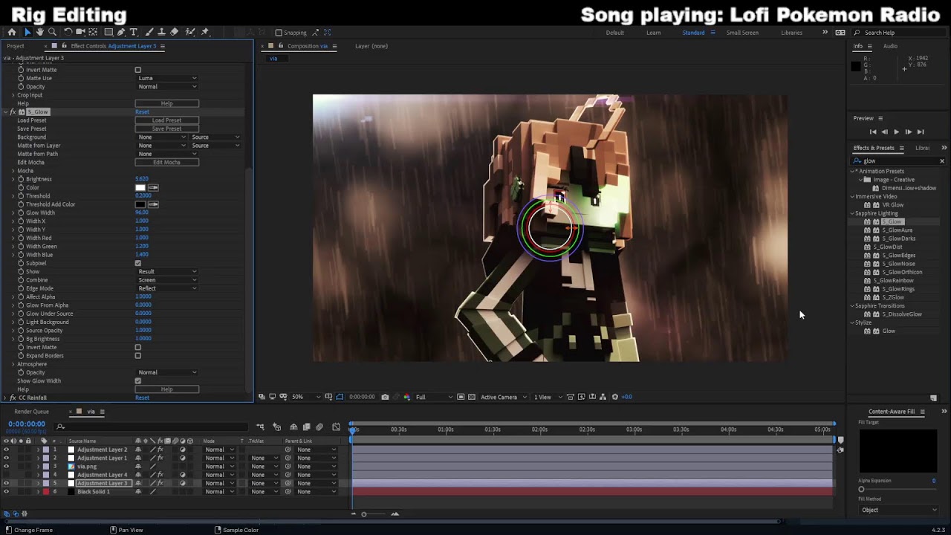951x535 pixels.
Task: Hide the Black Solid 1 layer eye icon
Action: pos(7,492)
